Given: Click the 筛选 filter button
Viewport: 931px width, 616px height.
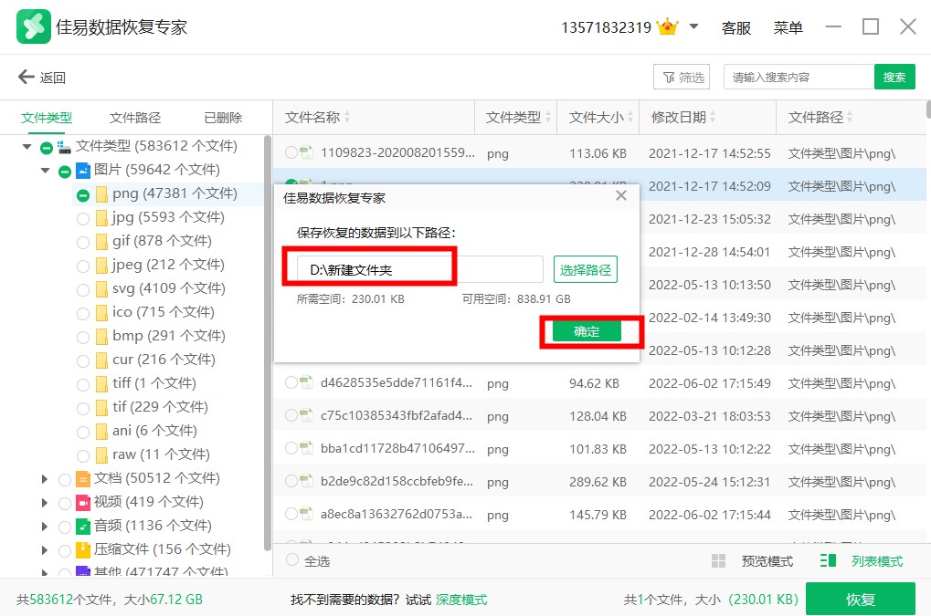Looking at the screenshot, I should click(x=682, y=77).
